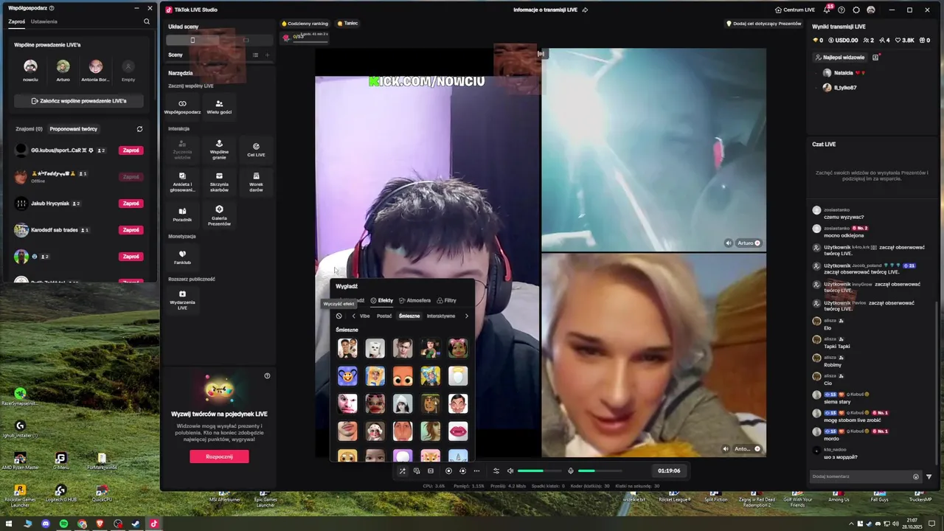Click the emoji icon in comment field
This screenshot has width=944, height=531.
pos(916,476)
